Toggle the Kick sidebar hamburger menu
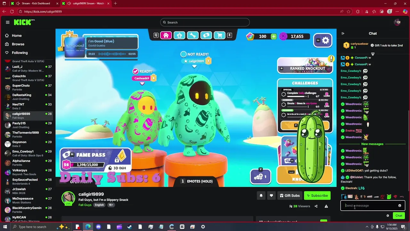The image size is (410, 231). tap(8, 22)
